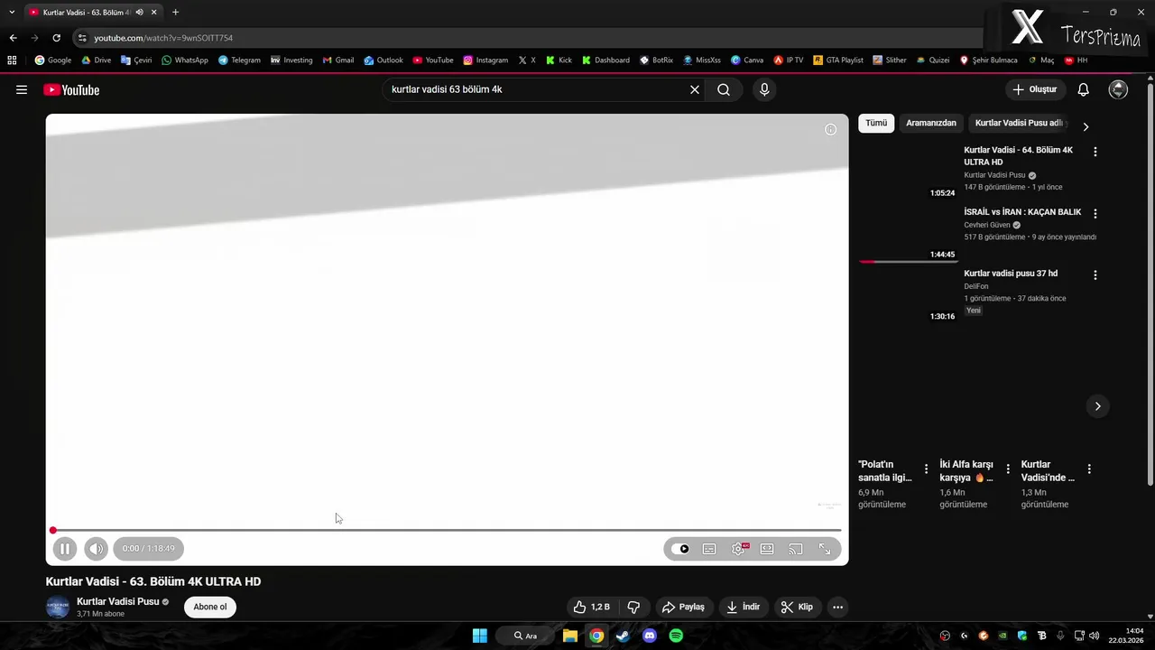Image resolution: width=1155 pixels, height=650 pixels.
Task: Open the Telegram bookmark
Action: coord(239,60)
